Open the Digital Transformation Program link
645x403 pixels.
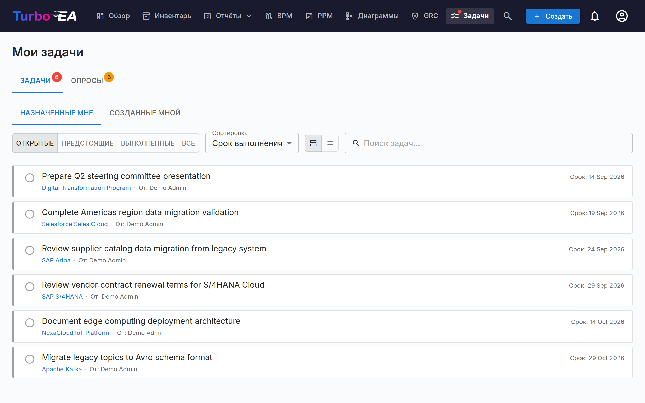pyautogui.click(x=86, y=188)
